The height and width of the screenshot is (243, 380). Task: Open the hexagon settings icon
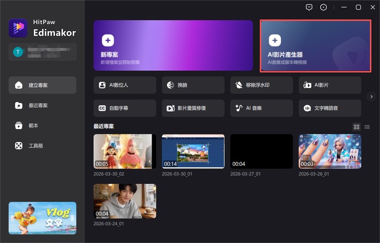[323, 8]
